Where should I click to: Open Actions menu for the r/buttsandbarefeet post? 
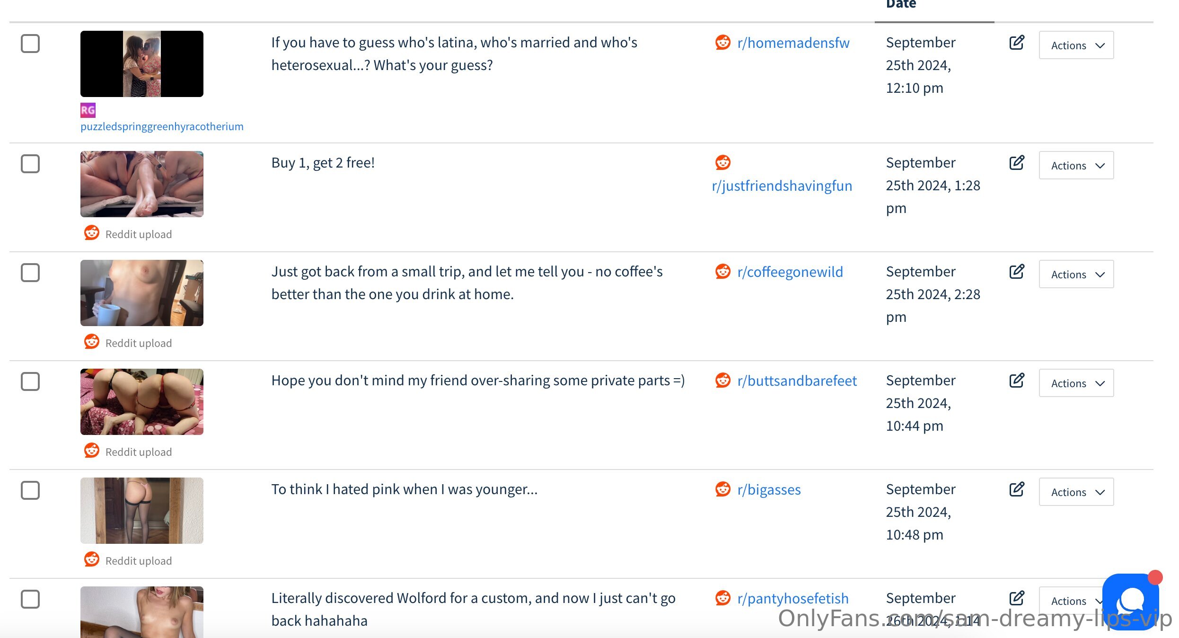pos(1076,383)
